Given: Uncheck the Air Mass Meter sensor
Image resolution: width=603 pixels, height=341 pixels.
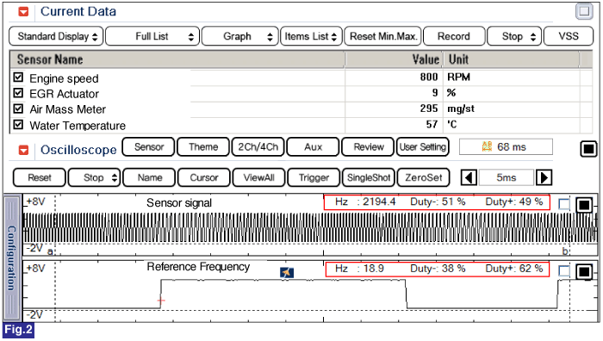Looking at the screenshot, I should click(x=18, y=108).
